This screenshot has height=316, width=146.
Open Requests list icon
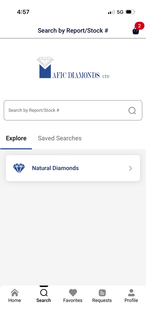(x=102, y=293)
